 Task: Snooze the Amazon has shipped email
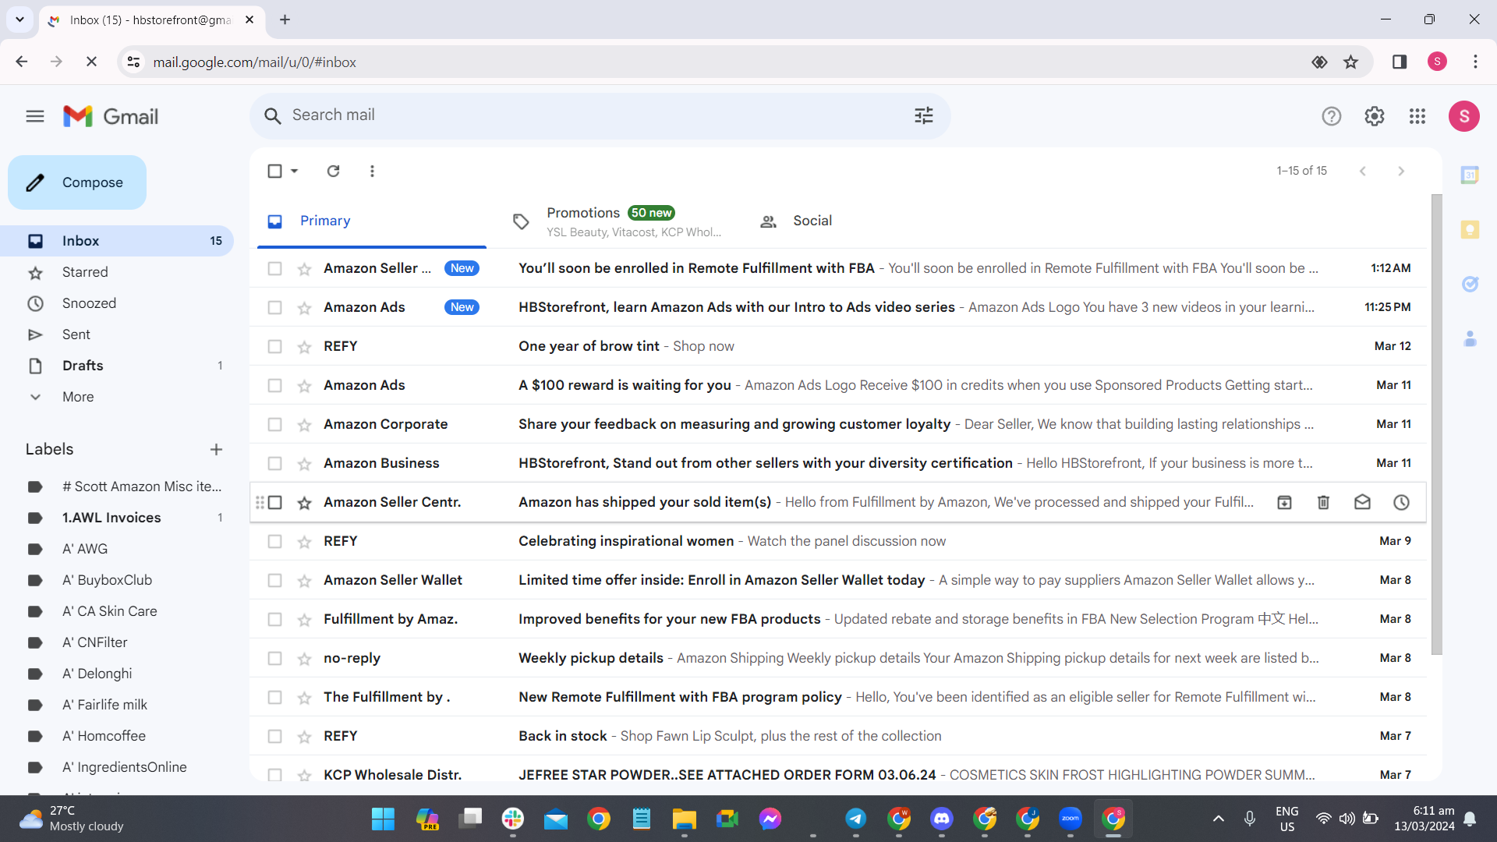tap(1401, 502)
